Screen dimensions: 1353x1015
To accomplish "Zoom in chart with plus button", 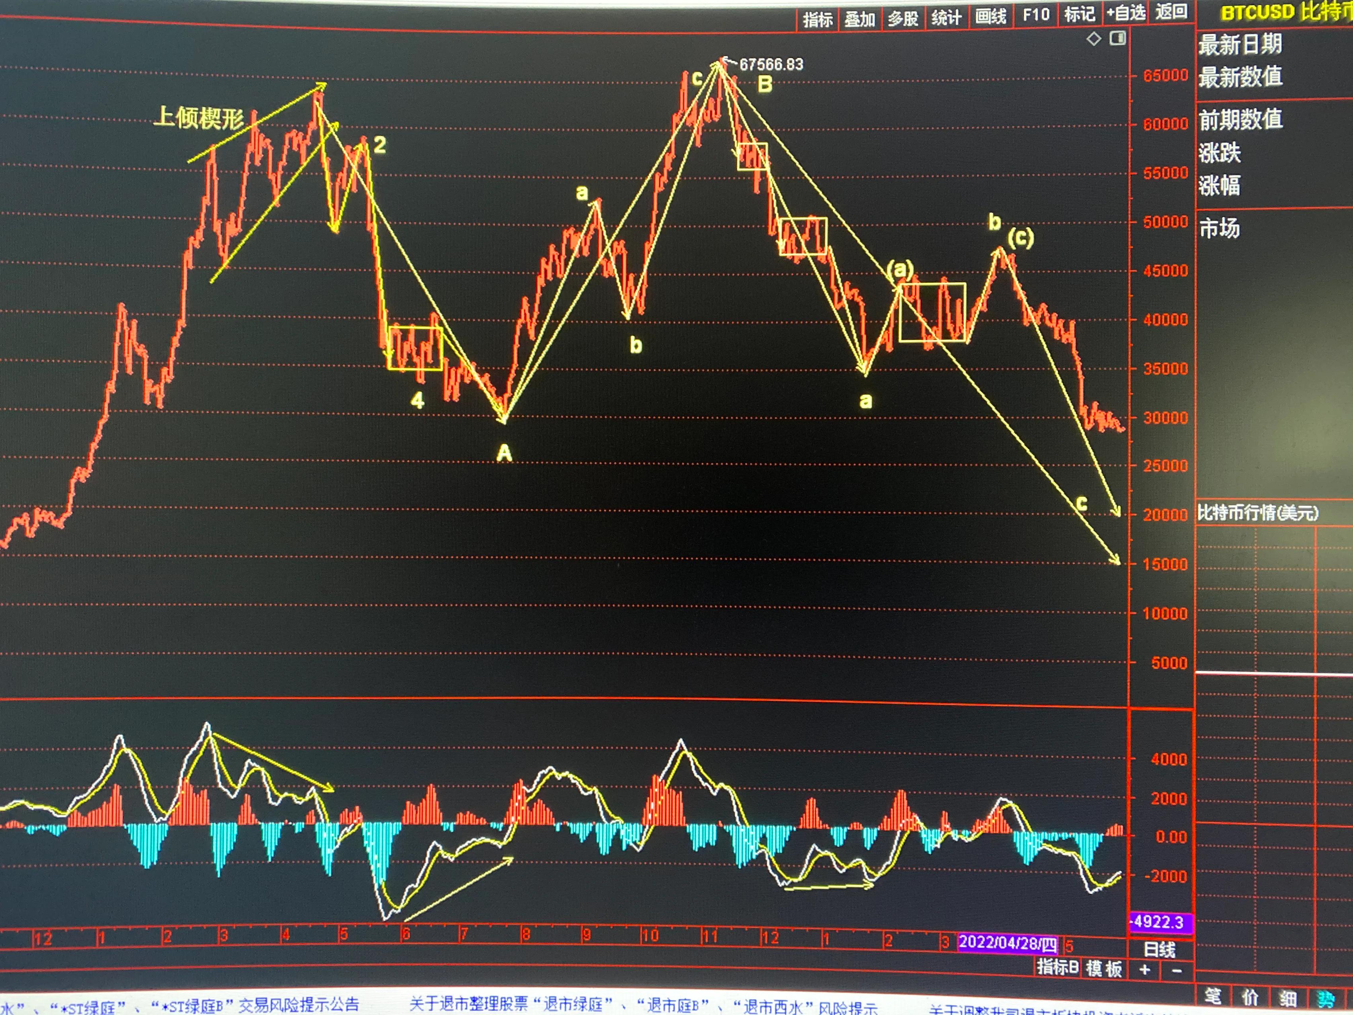I will (1145, 970).
